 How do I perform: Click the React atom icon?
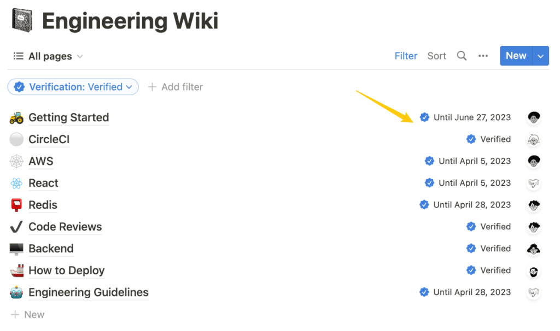pos(16,183)
